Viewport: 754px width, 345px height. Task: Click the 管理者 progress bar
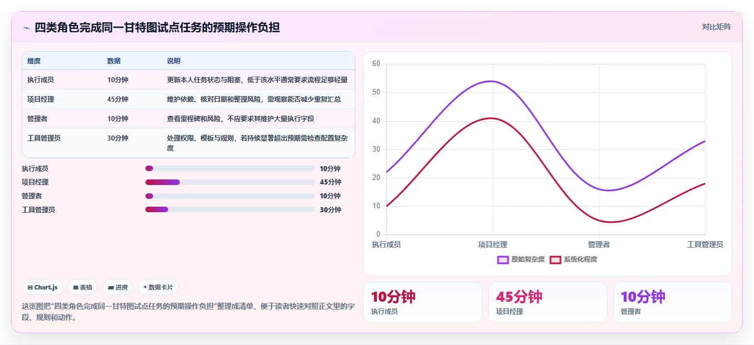230,196
